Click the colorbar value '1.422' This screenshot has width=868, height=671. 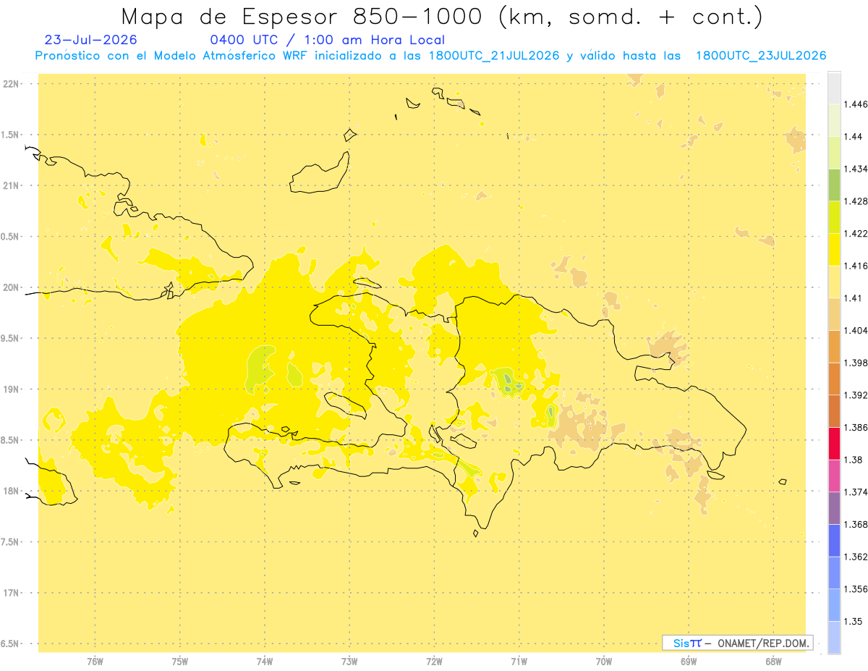(x=855, y=233)
